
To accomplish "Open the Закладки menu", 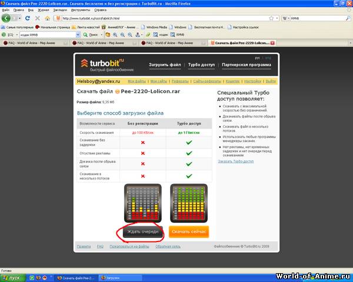I will click(x=60, y=10).
